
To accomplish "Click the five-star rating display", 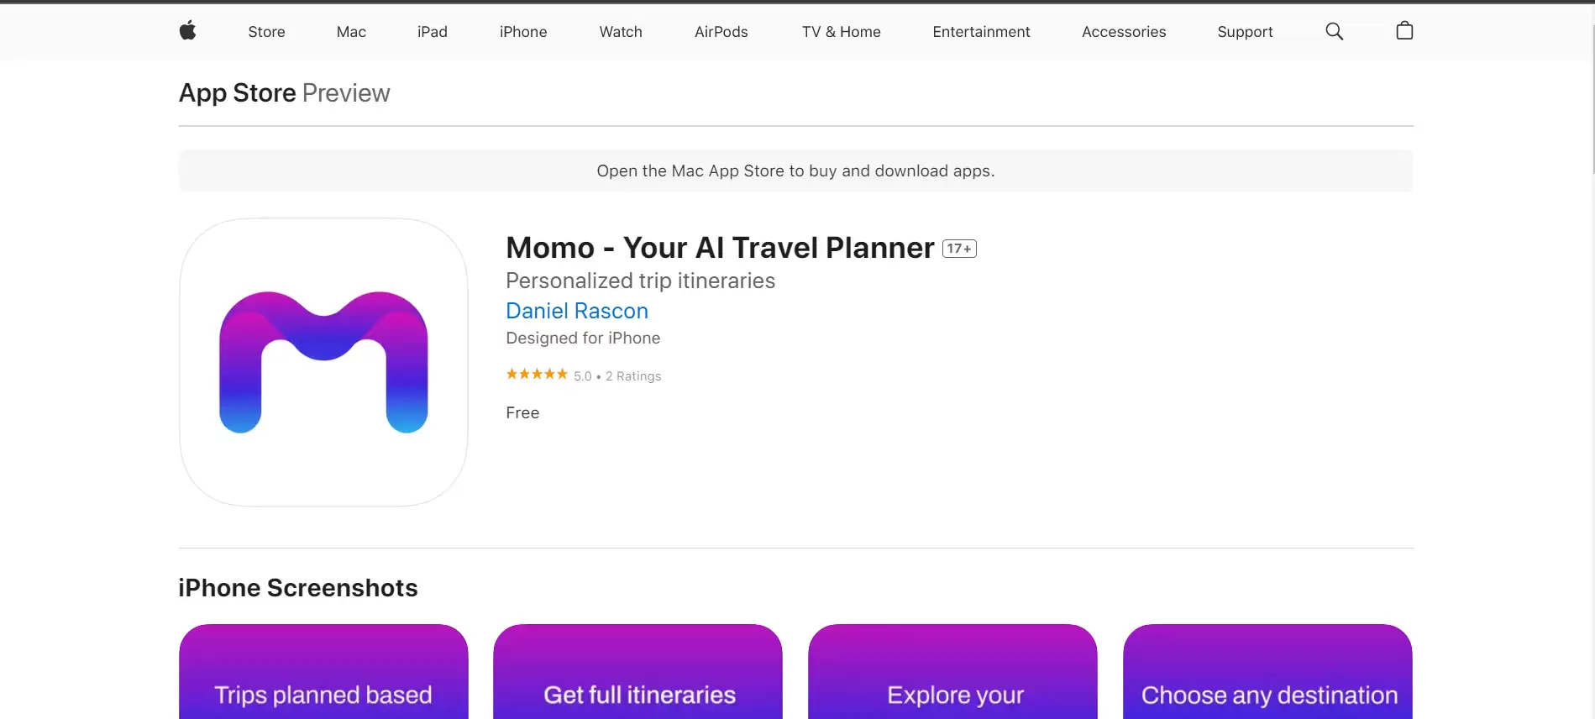I will [536, 375].
